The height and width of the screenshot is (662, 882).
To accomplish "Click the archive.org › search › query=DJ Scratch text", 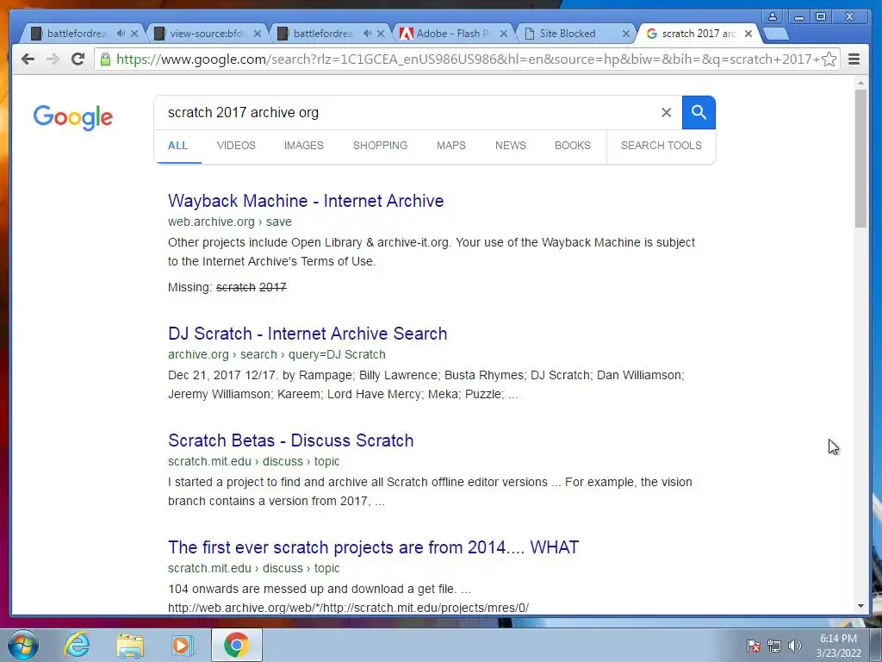I will [276, 354].
